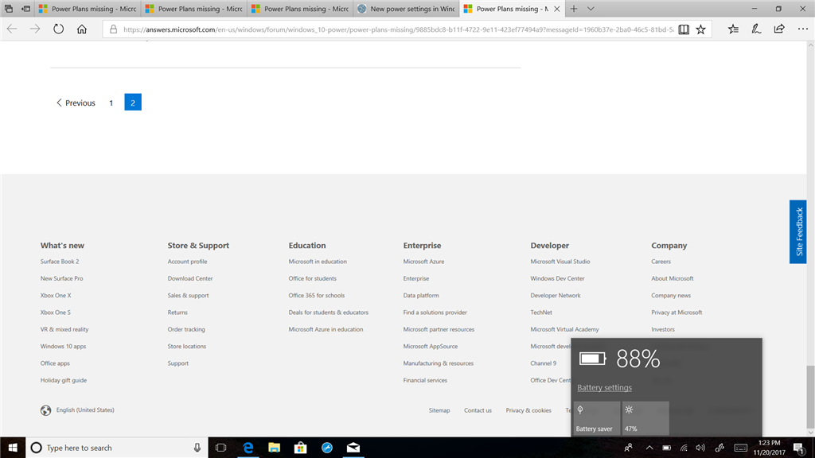Image resolution: width=815 pixels, height=458 pixels.
Task: Open Sitemap footer link
Action: coord(439,410)
